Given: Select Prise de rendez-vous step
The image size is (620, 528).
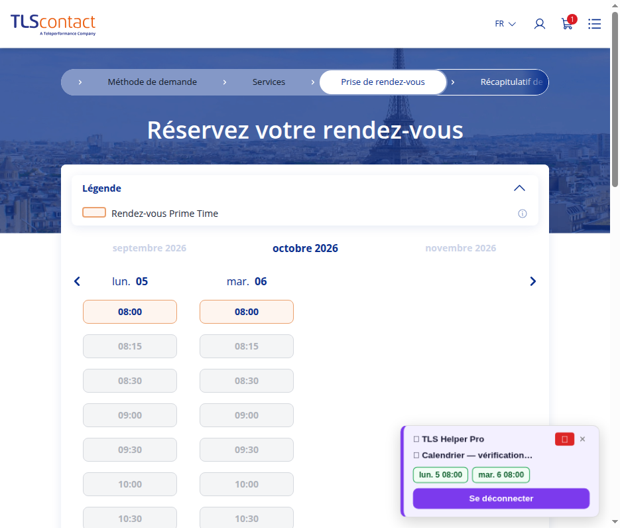Looking at the screenshot, I should coord(383,82).
